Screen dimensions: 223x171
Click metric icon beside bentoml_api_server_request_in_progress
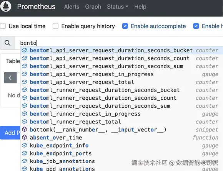pyautogui.click(x=25, y=74)
